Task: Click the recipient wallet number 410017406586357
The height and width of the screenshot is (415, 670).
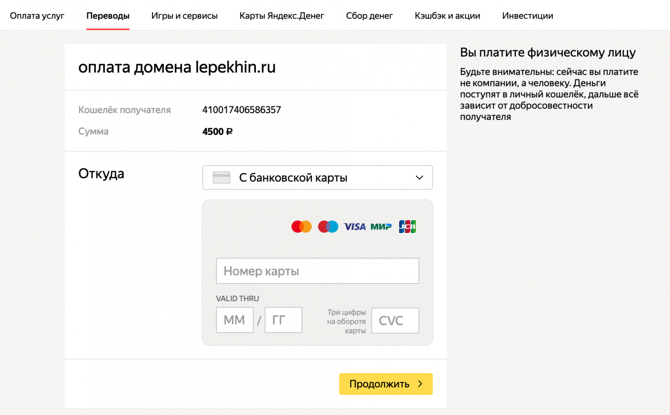Action: tap(241, 110)
